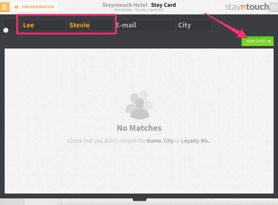
Task: Click the Erin Fischer user name
Action: (x=123, y=10)
